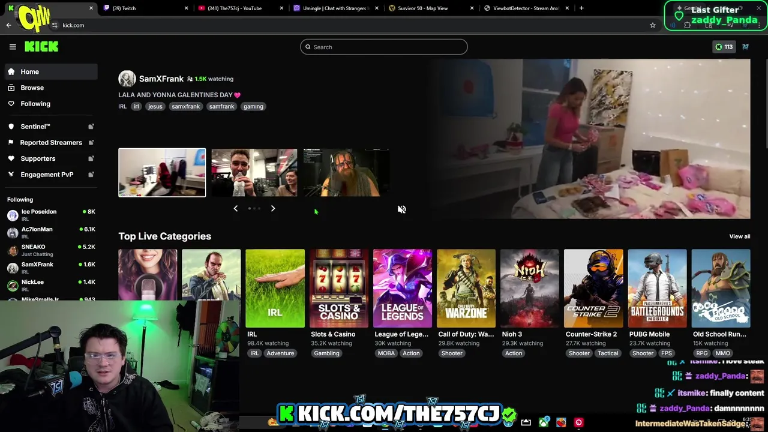Image resolution: width=768 pixels, height=432 pixels.
Task: Focus the Kick search field
Action: click(x=384, y=47)
